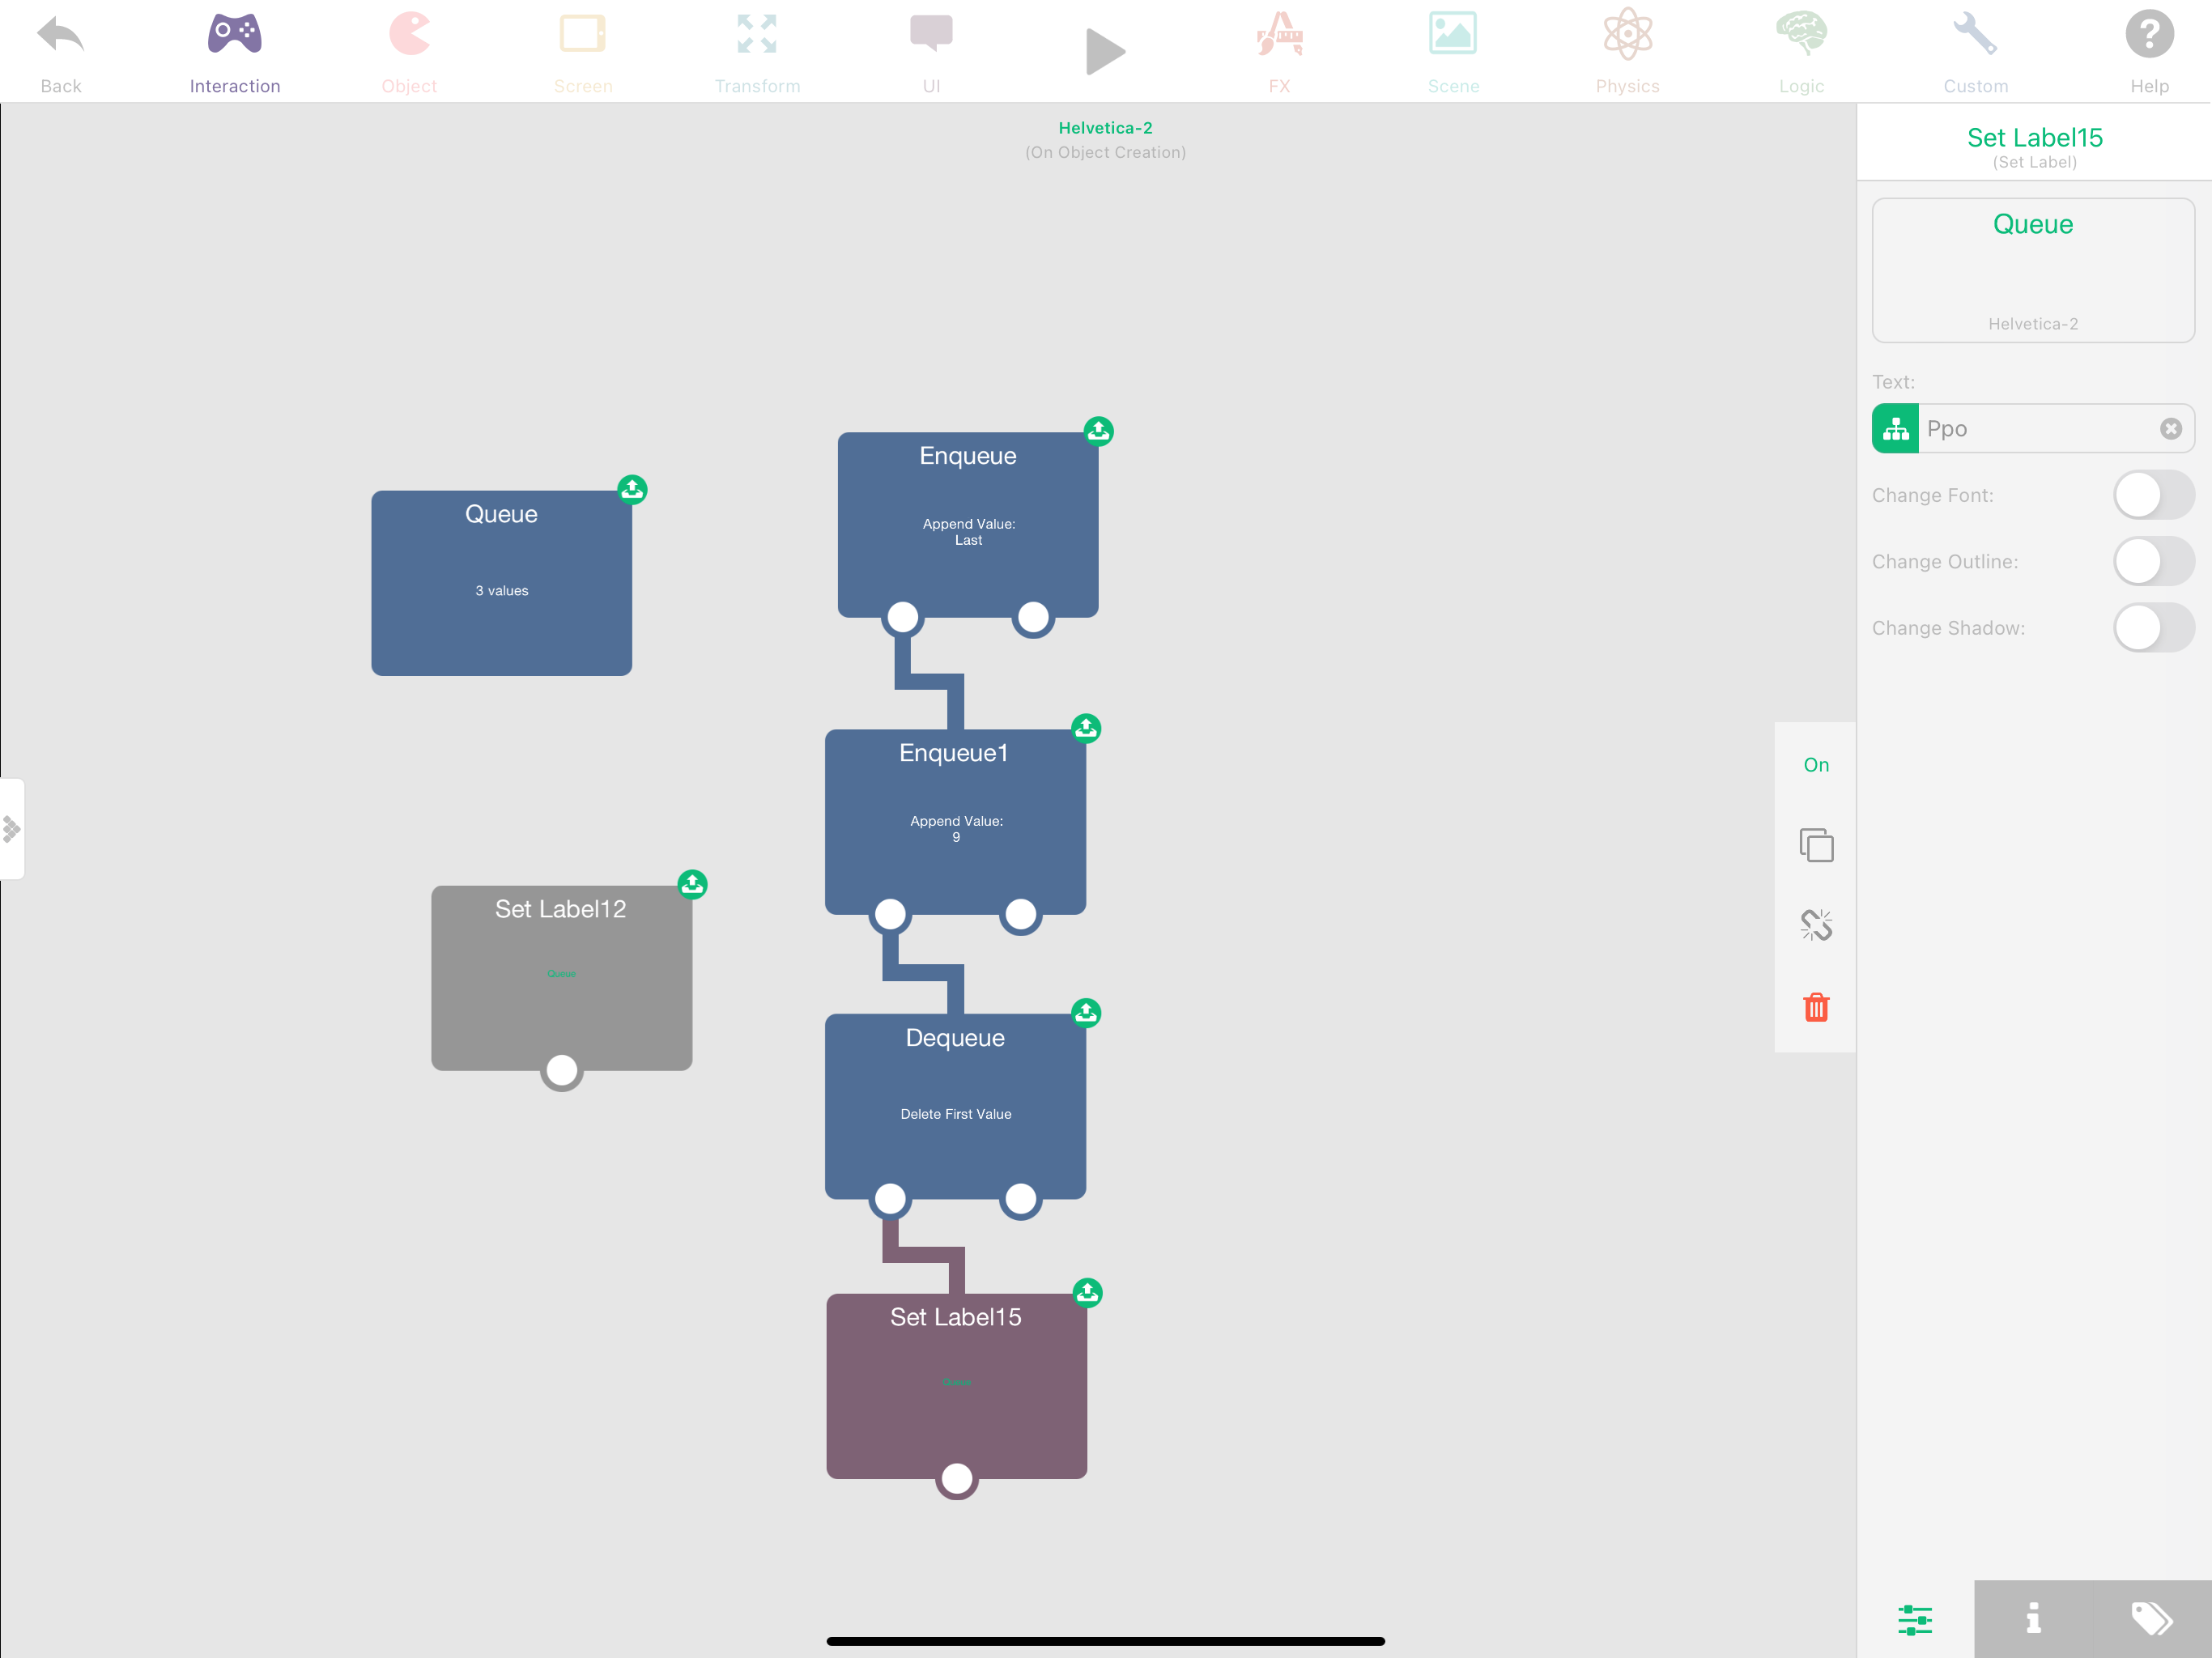Click the break link icon
The width and height of the screenshot is (2212, 1658).
pos(1816,925)
